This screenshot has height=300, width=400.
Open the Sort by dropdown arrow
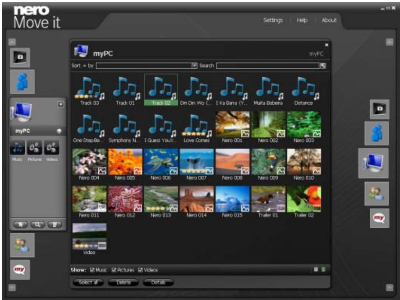194,66
